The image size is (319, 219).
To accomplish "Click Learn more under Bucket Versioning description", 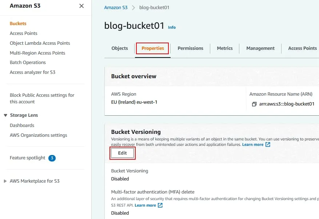I will point(253,144).
